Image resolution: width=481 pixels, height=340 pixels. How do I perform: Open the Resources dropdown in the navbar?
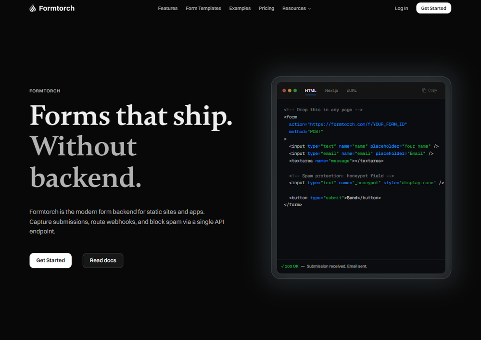[296, 8]
